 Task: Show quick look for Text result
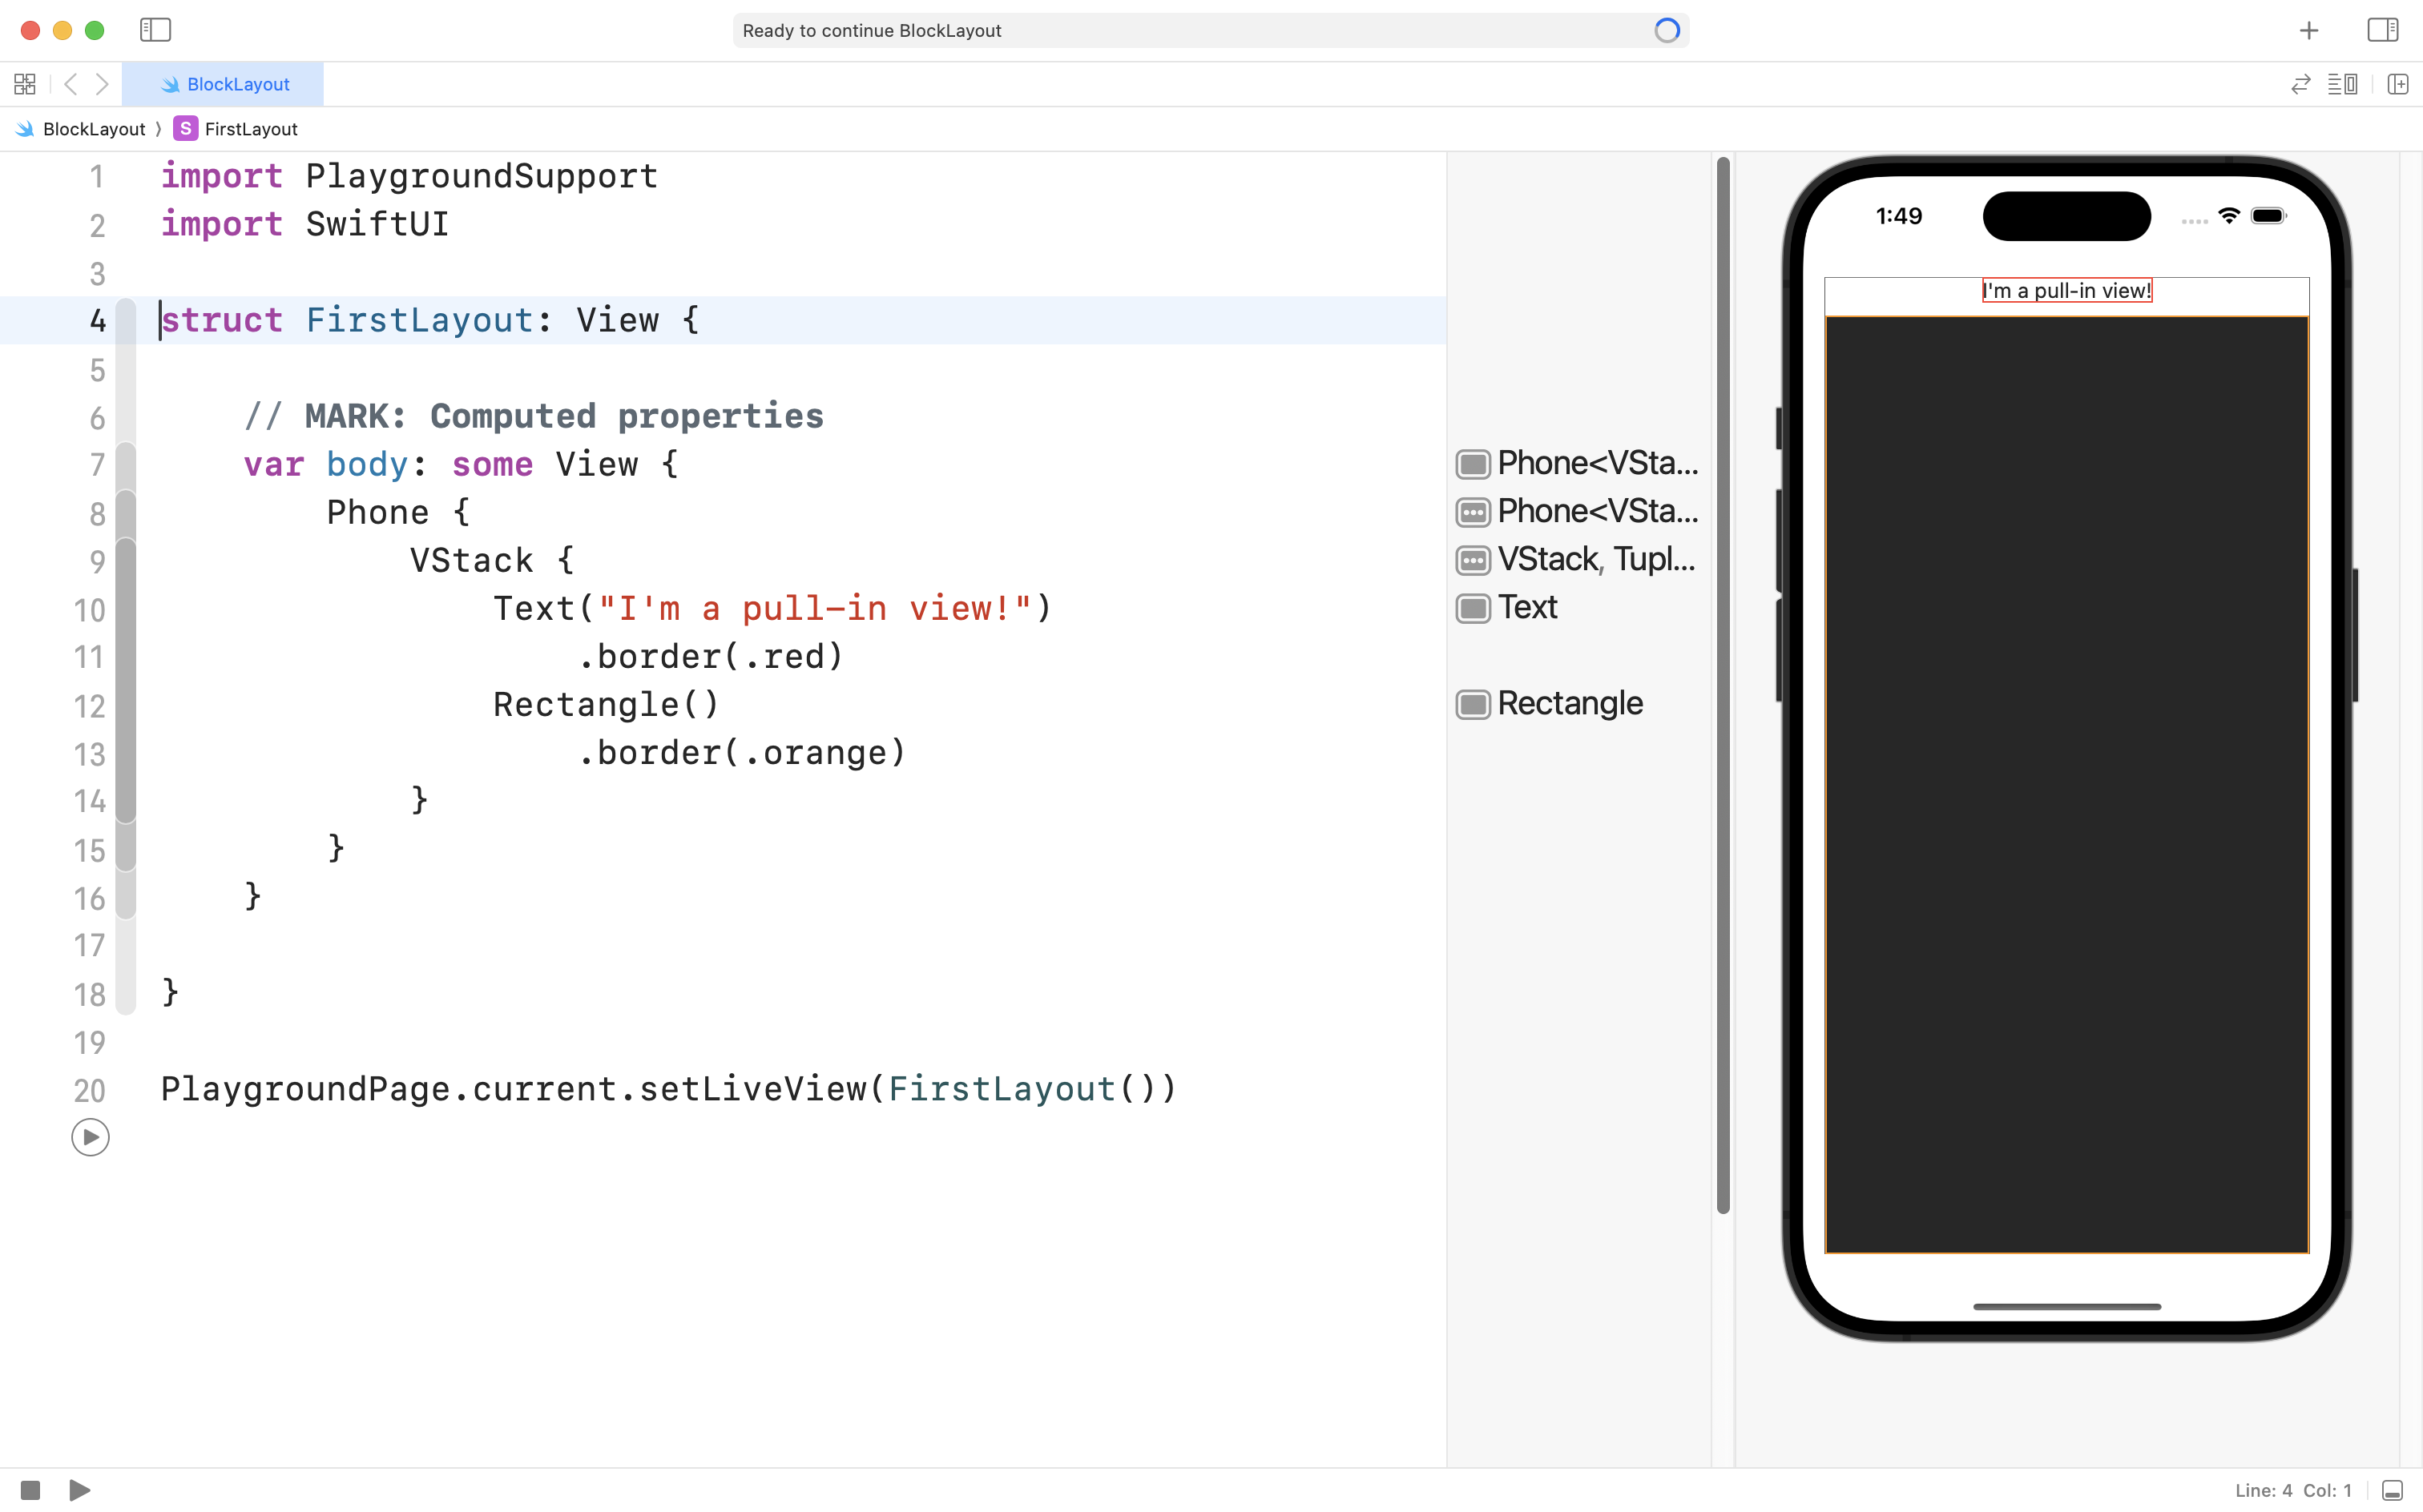(1473, 608)
